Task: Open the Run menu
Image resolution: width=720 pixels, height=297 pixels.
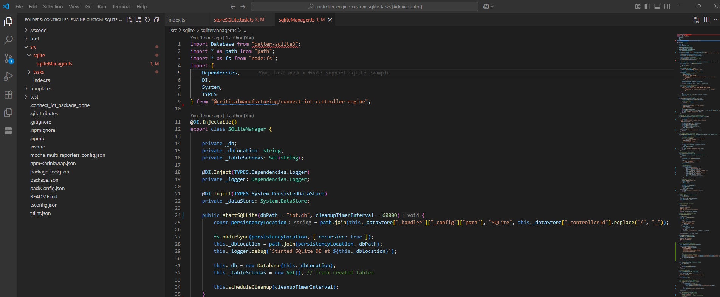Action: [102, 6]
